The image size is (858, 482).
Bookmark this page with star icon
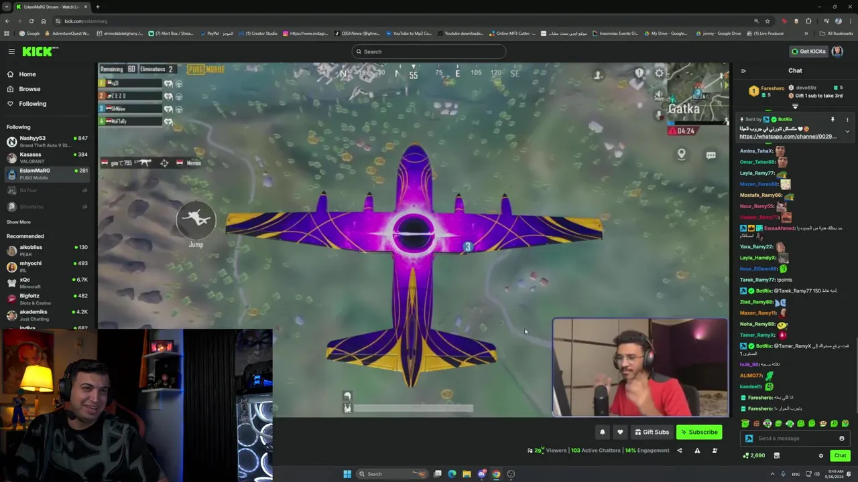pyautogui.click(x=768, y=21)
